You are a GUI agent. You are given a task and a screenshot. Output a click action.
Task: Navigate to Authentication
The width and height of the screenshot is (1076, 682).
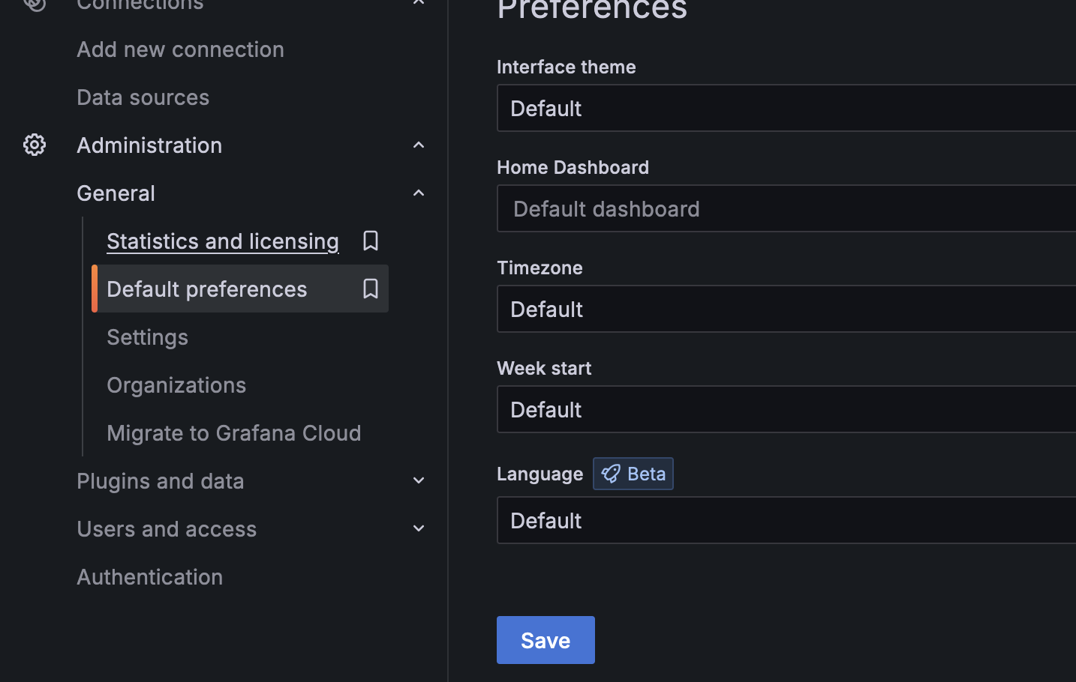coord(149,576)
